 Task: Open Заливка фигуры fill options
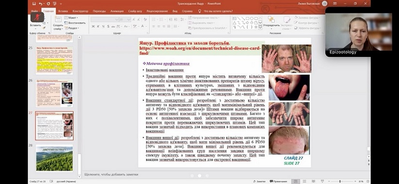click(x=307, y=17)
